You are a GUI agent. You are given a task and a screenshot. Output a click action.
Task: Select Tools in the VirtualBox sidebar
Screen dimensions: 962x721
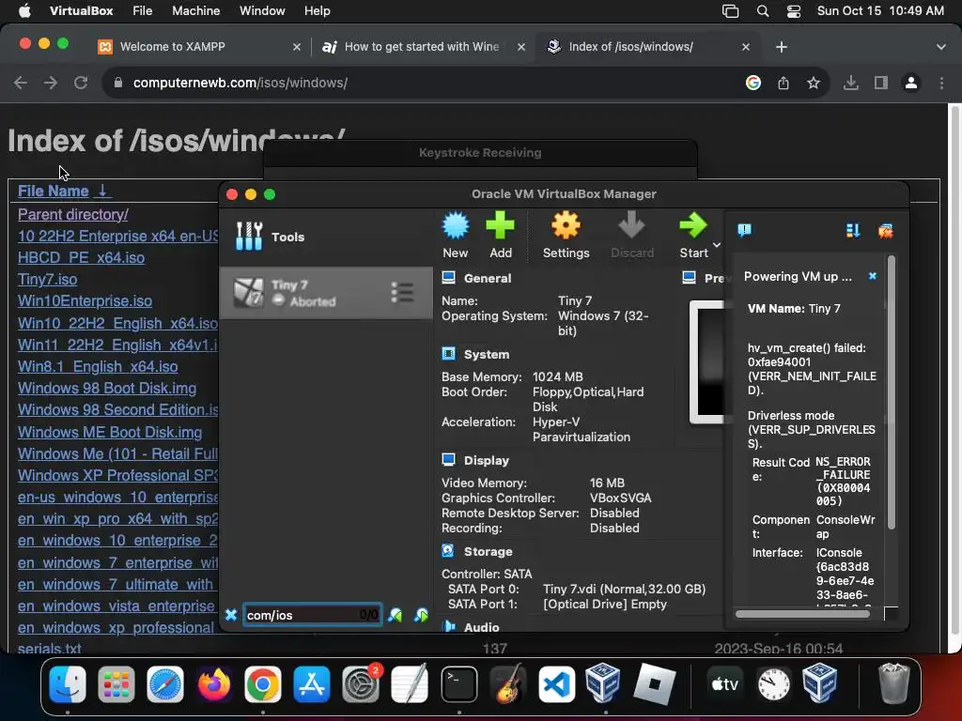325,237
